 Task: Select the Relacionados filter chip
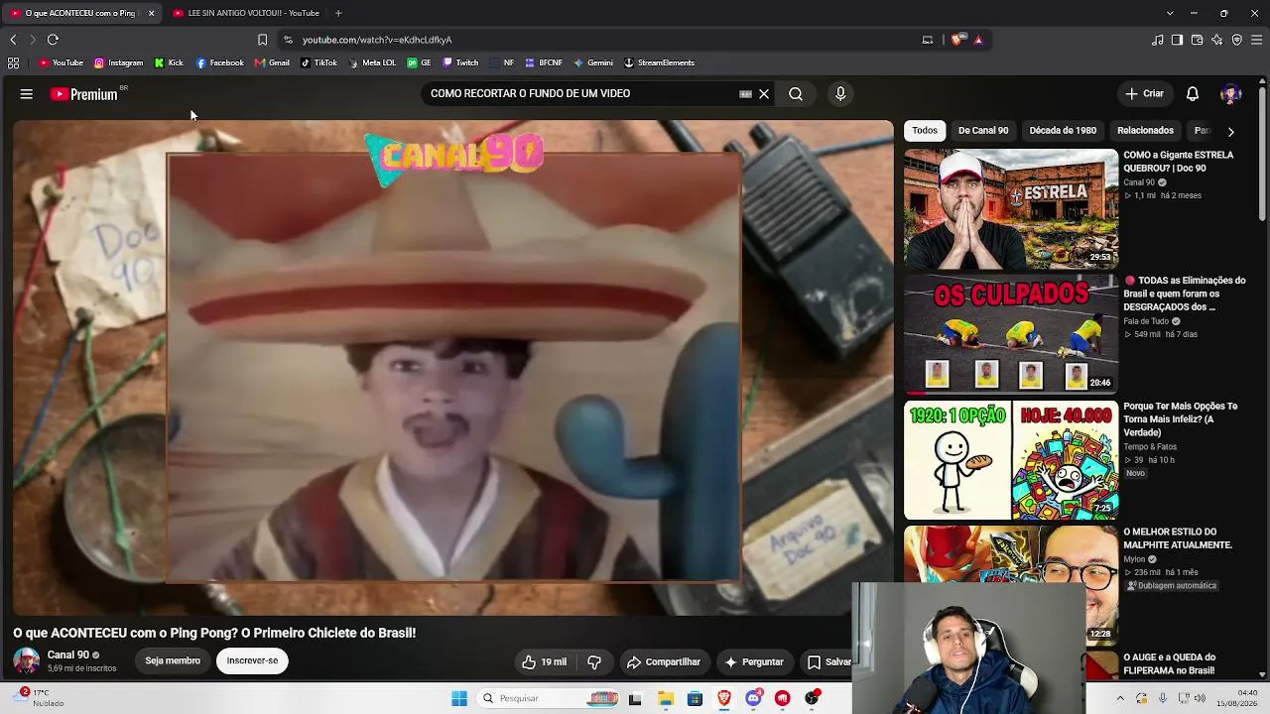[1145, 131]
